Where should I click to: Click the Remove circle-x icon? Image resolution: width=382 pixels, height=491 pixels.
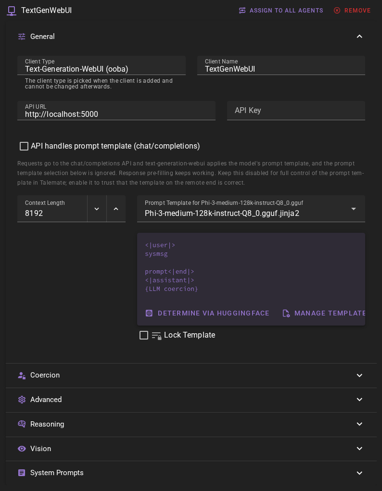(337, 10)
